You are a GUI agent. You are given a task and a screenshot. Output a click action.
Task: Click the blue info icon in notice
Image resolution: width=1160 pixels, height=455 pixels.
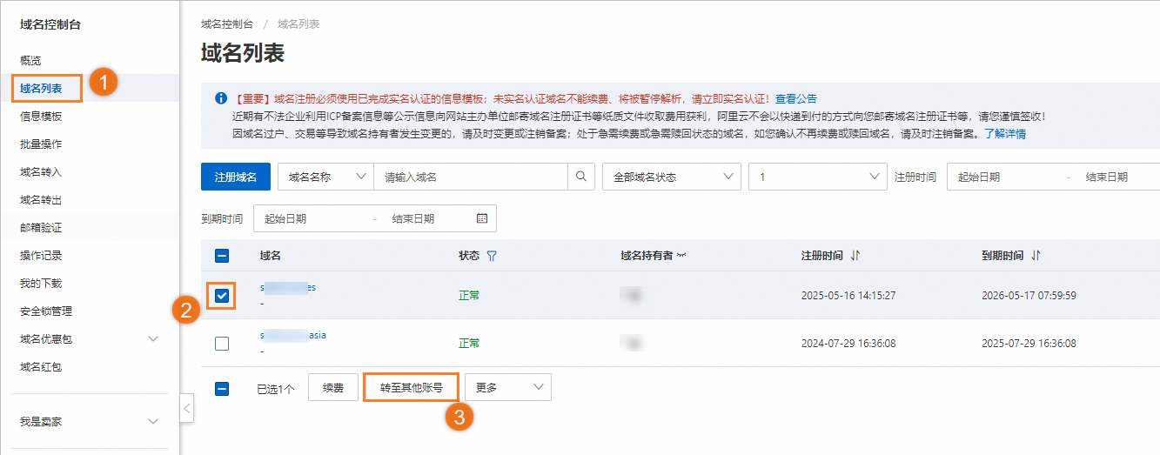221,98
